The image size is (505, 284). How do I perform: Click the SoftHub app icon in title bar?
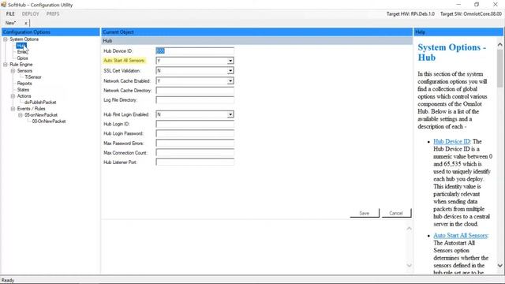tap(3, 5)
